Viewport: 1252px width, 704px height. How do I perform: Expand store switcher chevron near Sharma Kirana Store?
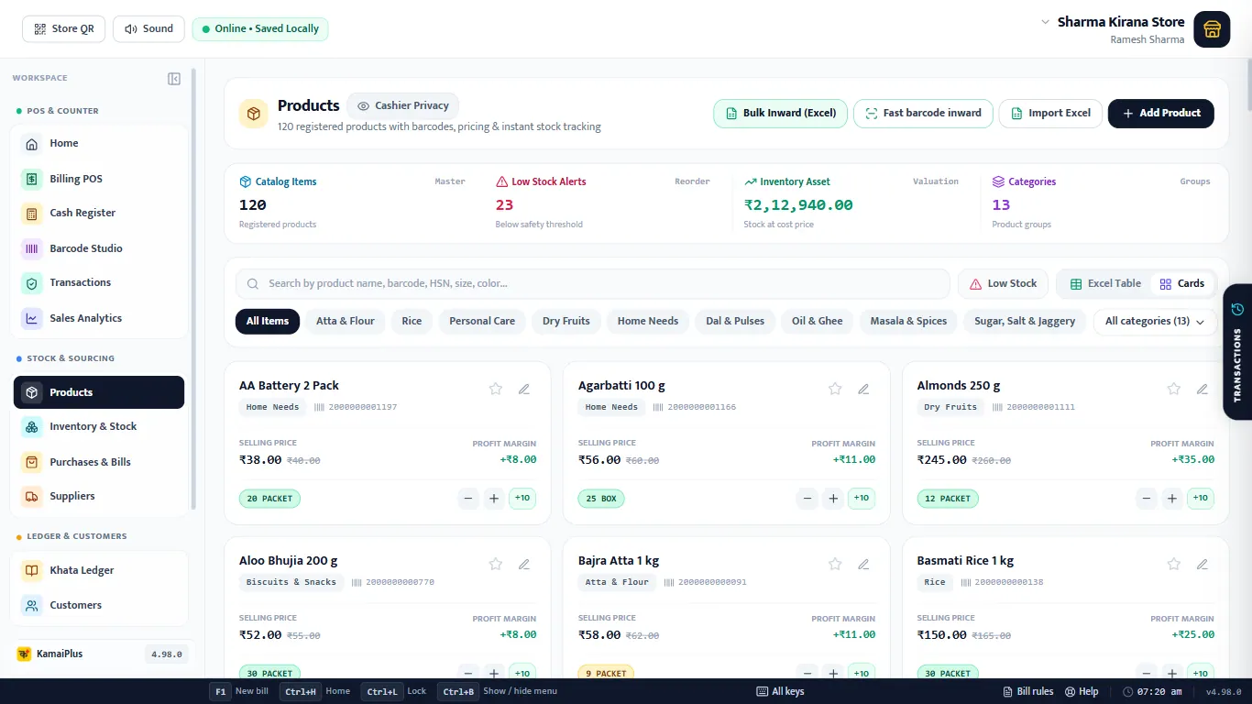[1045, 22]
